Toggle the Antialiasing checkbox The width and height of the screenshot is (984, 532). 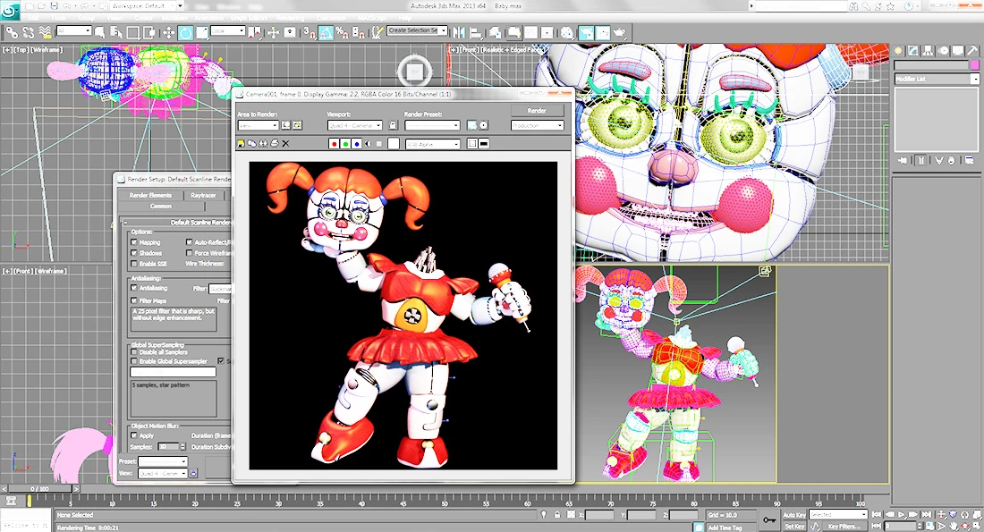(133, 288)
